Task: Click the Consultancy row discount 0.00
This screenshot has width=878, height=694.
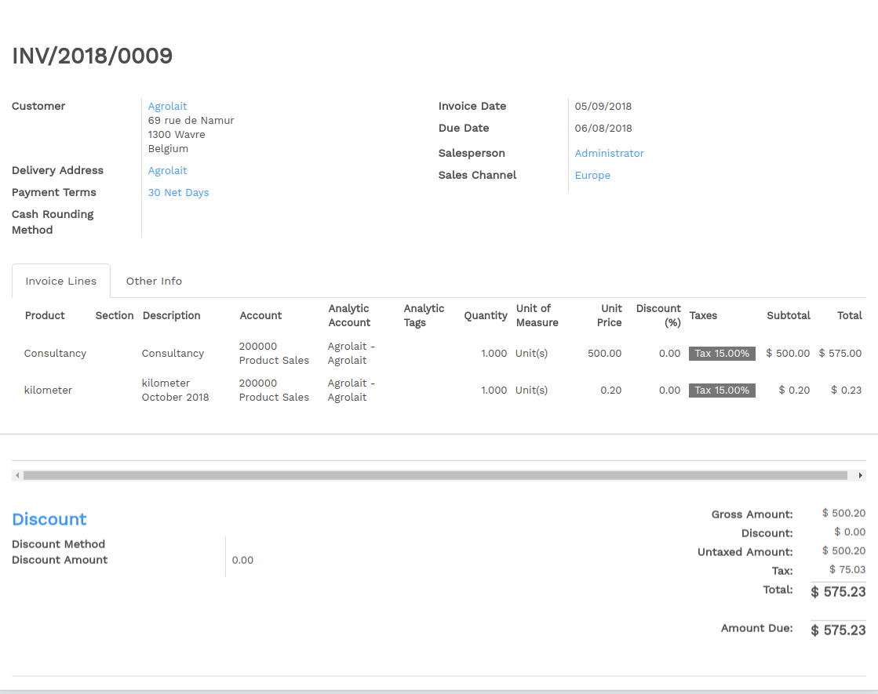Action: click(x=670, y=354)
